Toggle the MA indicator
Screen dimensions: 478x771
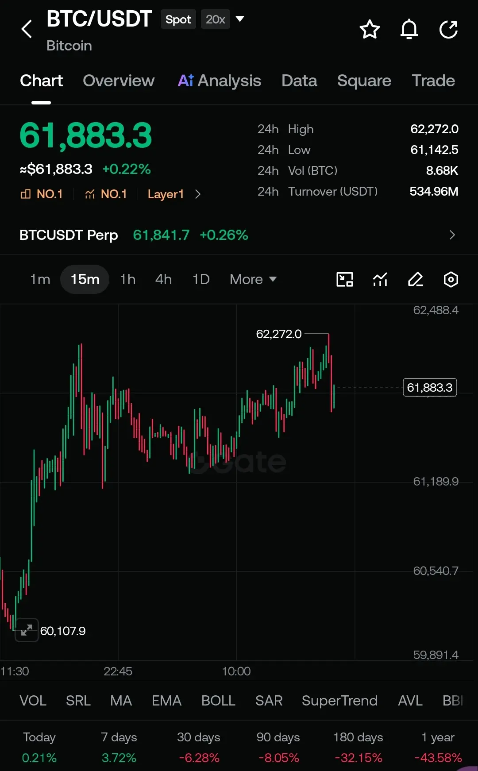(x=121, y=701)
